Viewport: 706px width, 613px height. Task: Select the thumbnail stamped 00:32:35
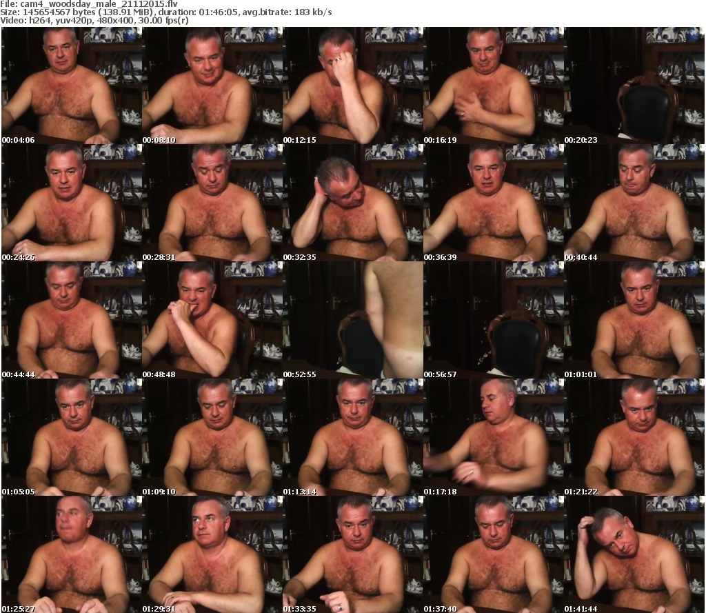click(x=353, y=203)
